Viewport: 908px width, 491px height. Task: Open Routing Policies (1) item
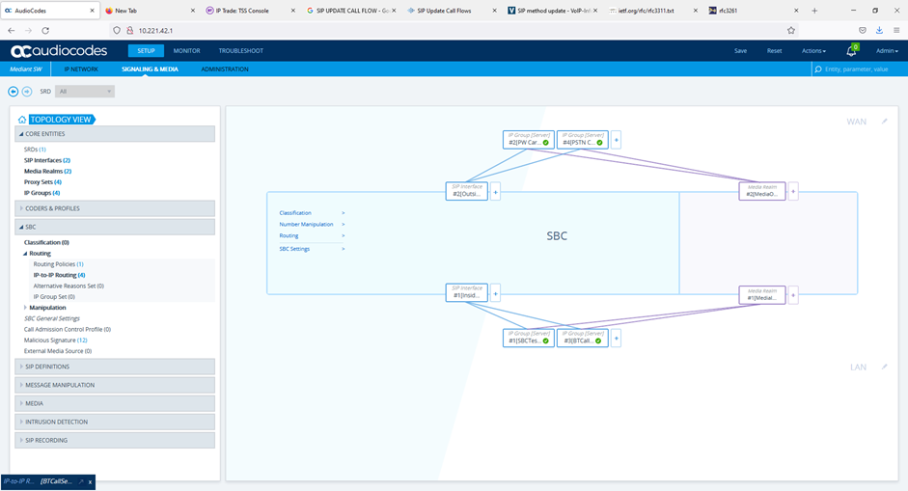point(59,264)
